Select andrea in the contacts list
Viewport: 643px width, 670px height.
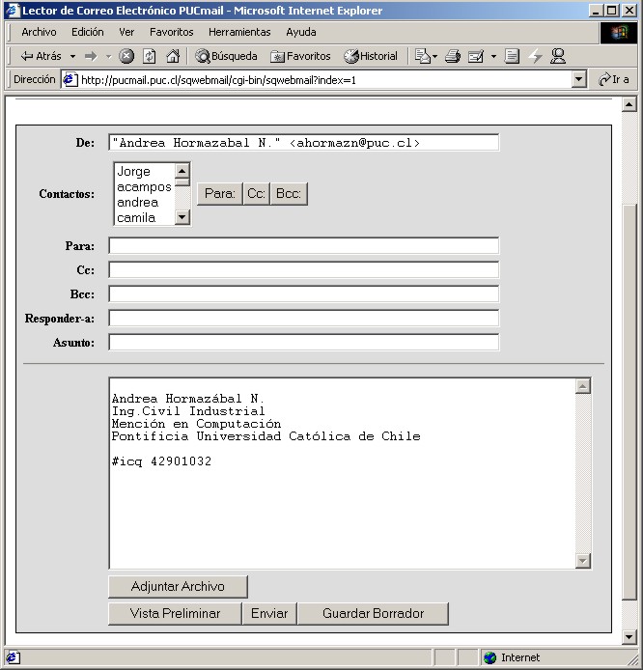[x=145, y=202]
